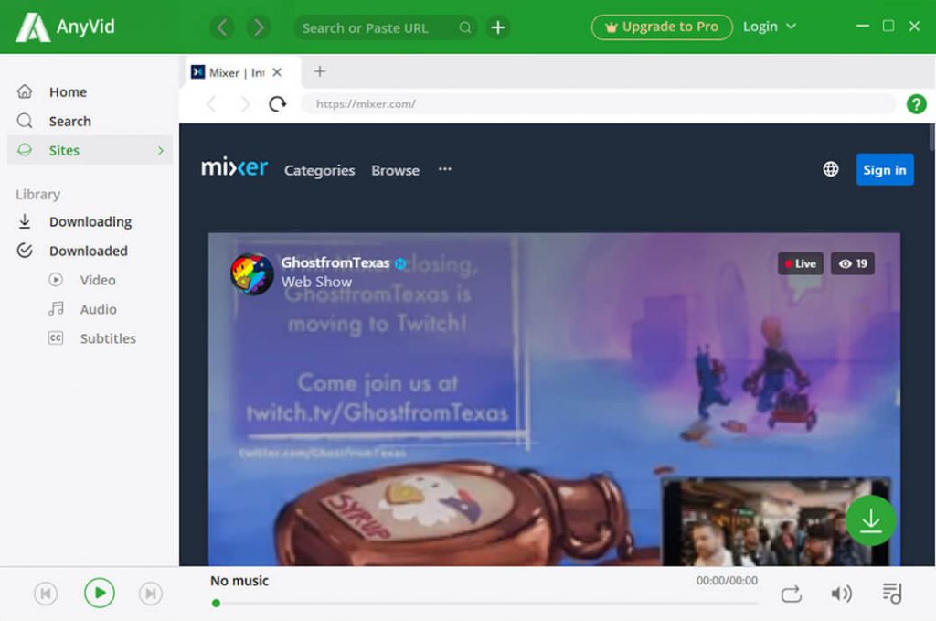Click the 'No music' title
This screenshot has width=936, height=621.
point(239,581)
